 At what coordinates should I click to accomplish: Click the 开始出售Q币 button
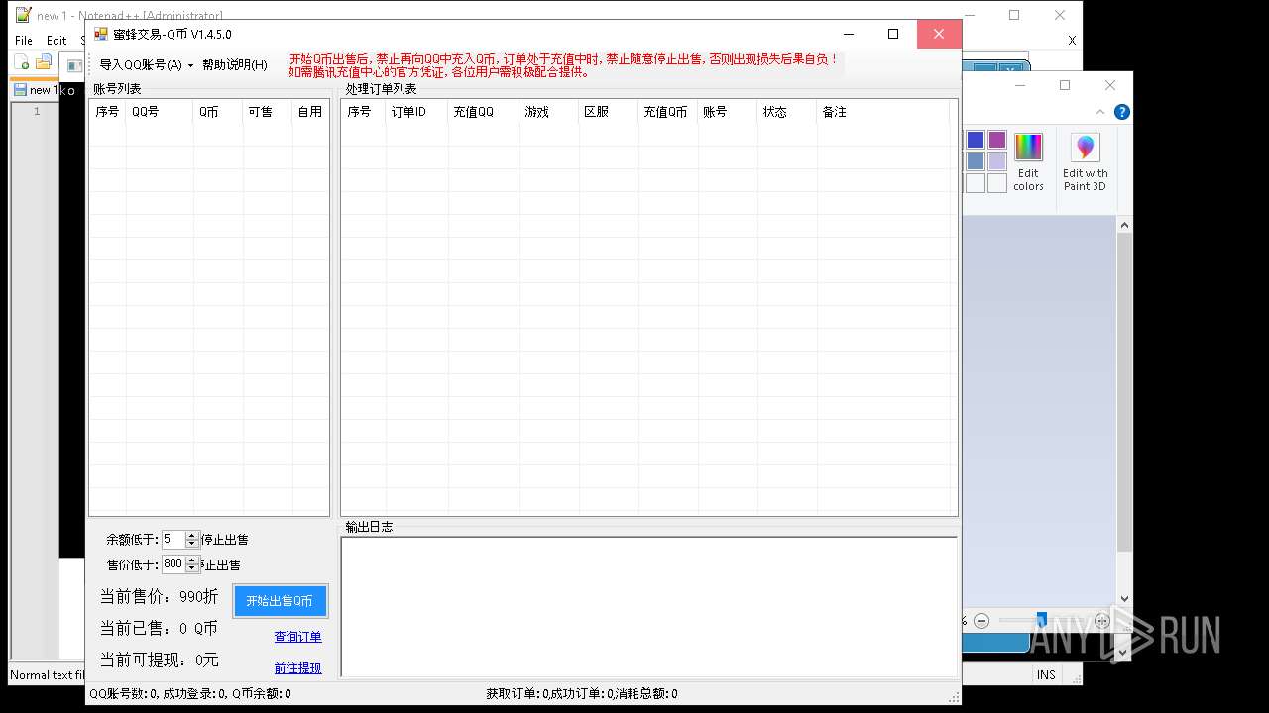(280, 601)
